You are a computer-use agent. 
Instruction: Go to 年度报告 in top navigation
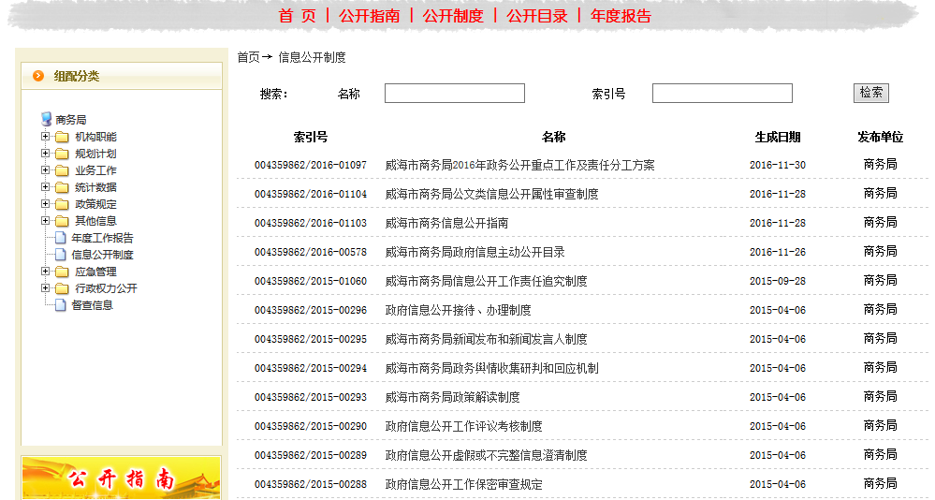pyautogui.click(x=621, y=16)
